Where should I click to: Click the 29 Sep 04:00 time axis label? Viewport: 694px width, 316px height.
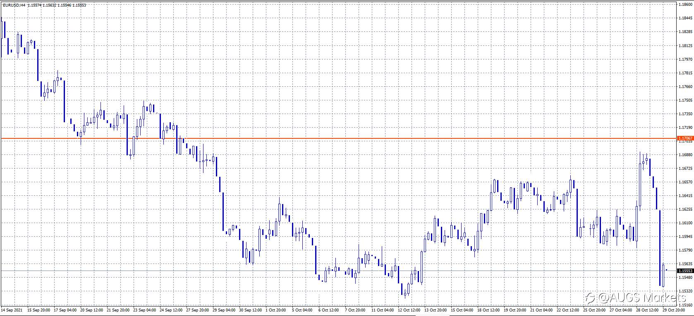point(225,309)
